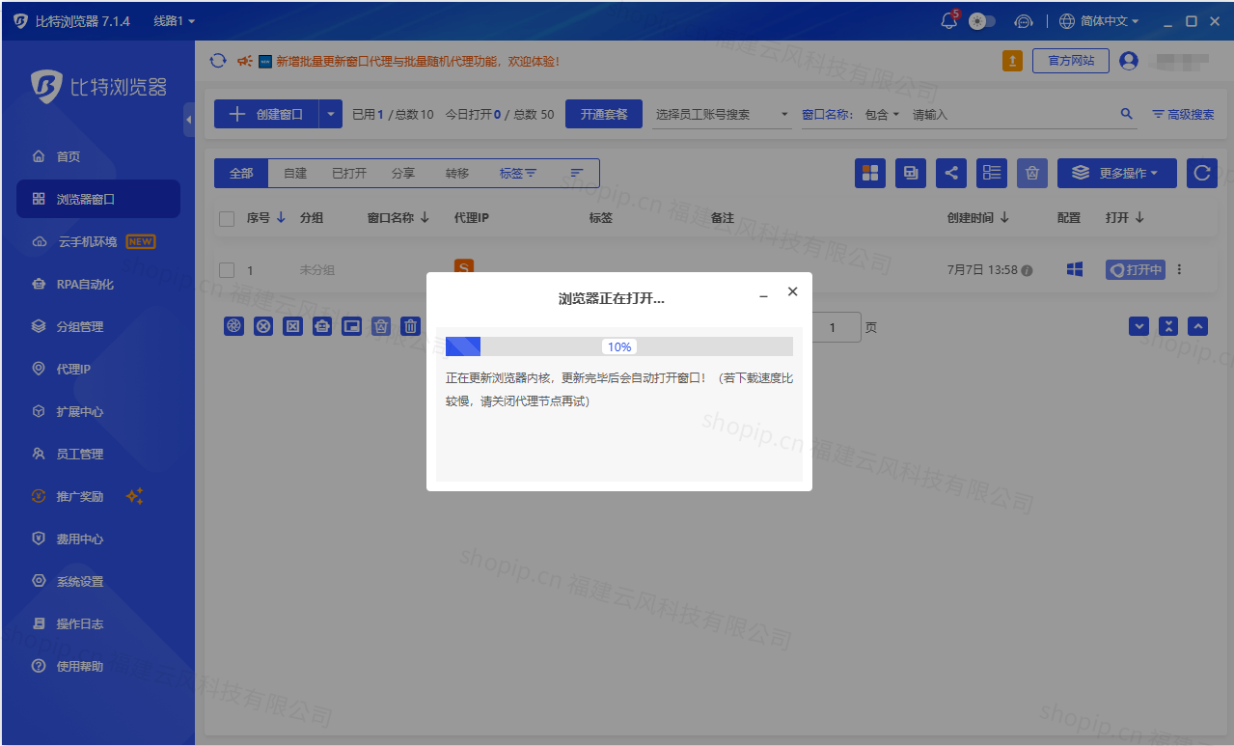Open the 更多操作 more actions dropdown
1234x746 pixels.
1117,173
